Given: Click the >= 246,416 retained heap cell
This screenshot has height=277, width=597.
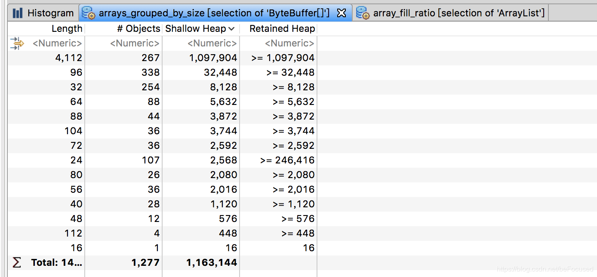Looking at the screenshot, I should pyautogui.click(x=287, y=160).
